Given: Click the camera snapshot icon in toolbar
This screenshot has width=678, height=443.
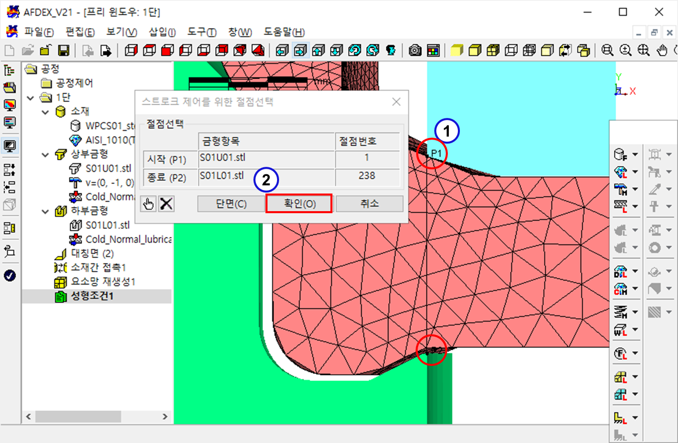Looking at the screenshot, I should (x=415, y=50).
